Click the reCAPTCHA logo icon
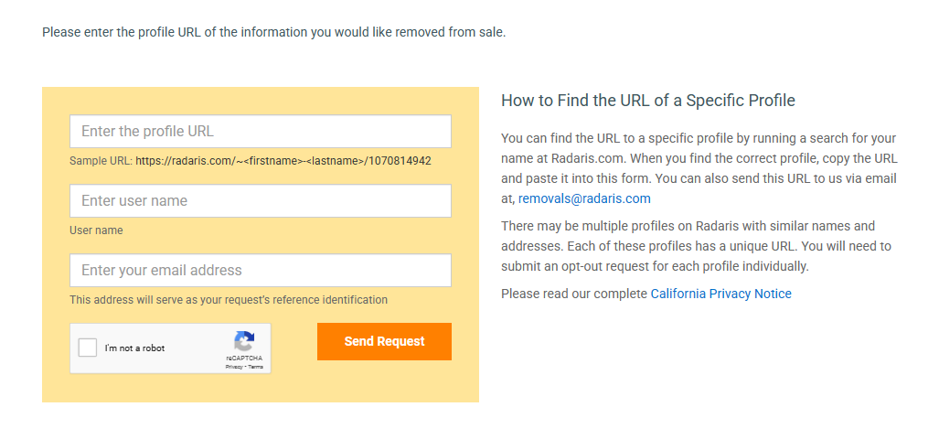 [x=244, y=342]
